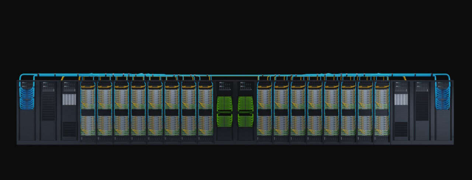Click lower vent grille of third rack from left
Viewport: 472px width, 180px height.
pyautogui.click(x=69, y=129)
